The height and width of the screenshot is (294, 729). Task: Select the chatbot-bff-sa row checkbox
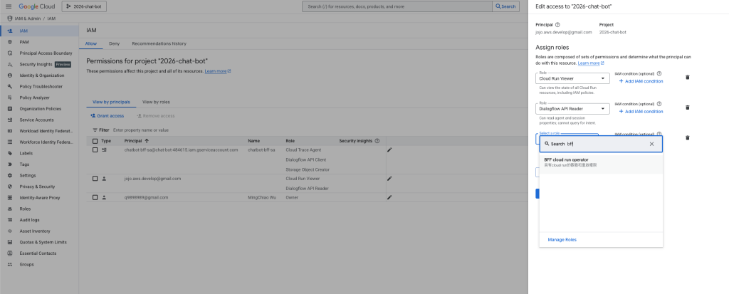[x=95, y=149]
